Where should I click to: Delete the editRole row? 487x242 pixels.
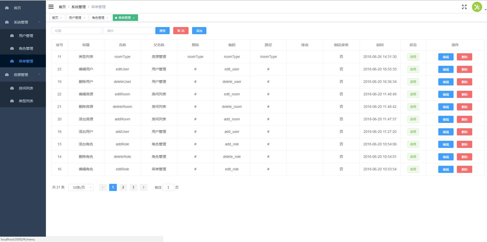(465, 169)
